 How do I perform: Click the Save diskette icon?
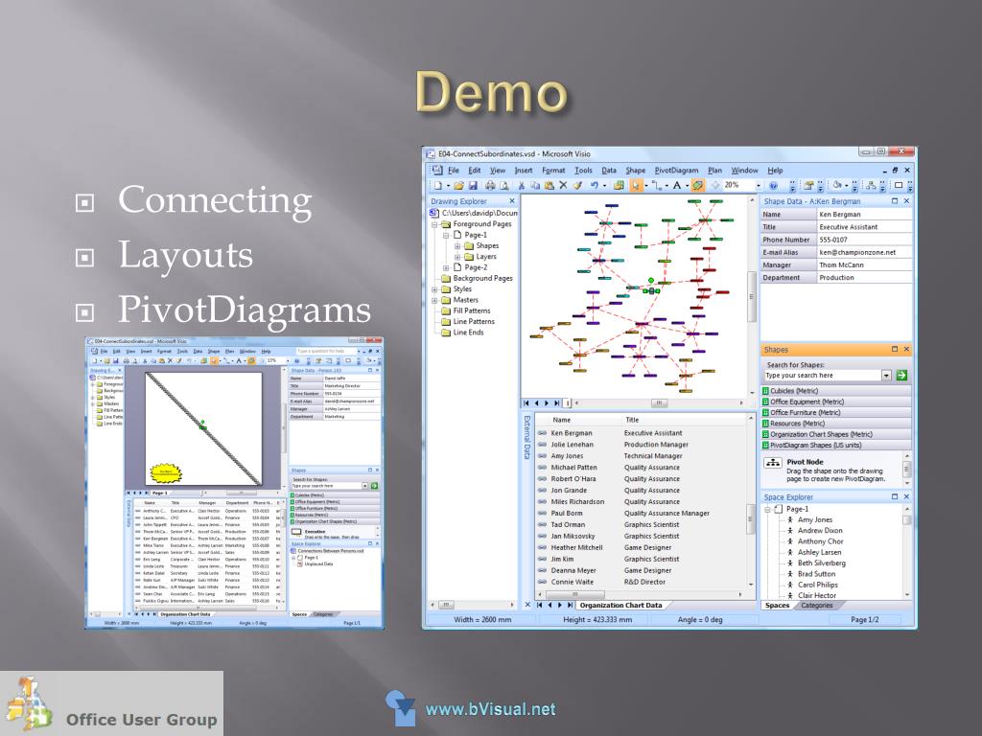pyautogui.click(x=473, y=185)
